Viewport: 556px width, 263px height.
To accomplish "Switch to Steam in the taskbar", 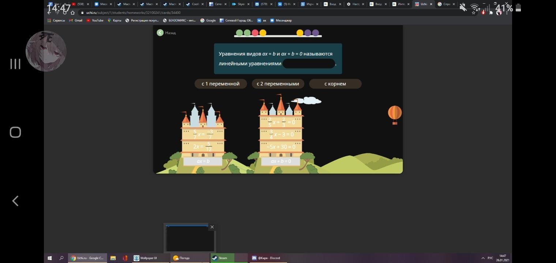I will 222,258.
